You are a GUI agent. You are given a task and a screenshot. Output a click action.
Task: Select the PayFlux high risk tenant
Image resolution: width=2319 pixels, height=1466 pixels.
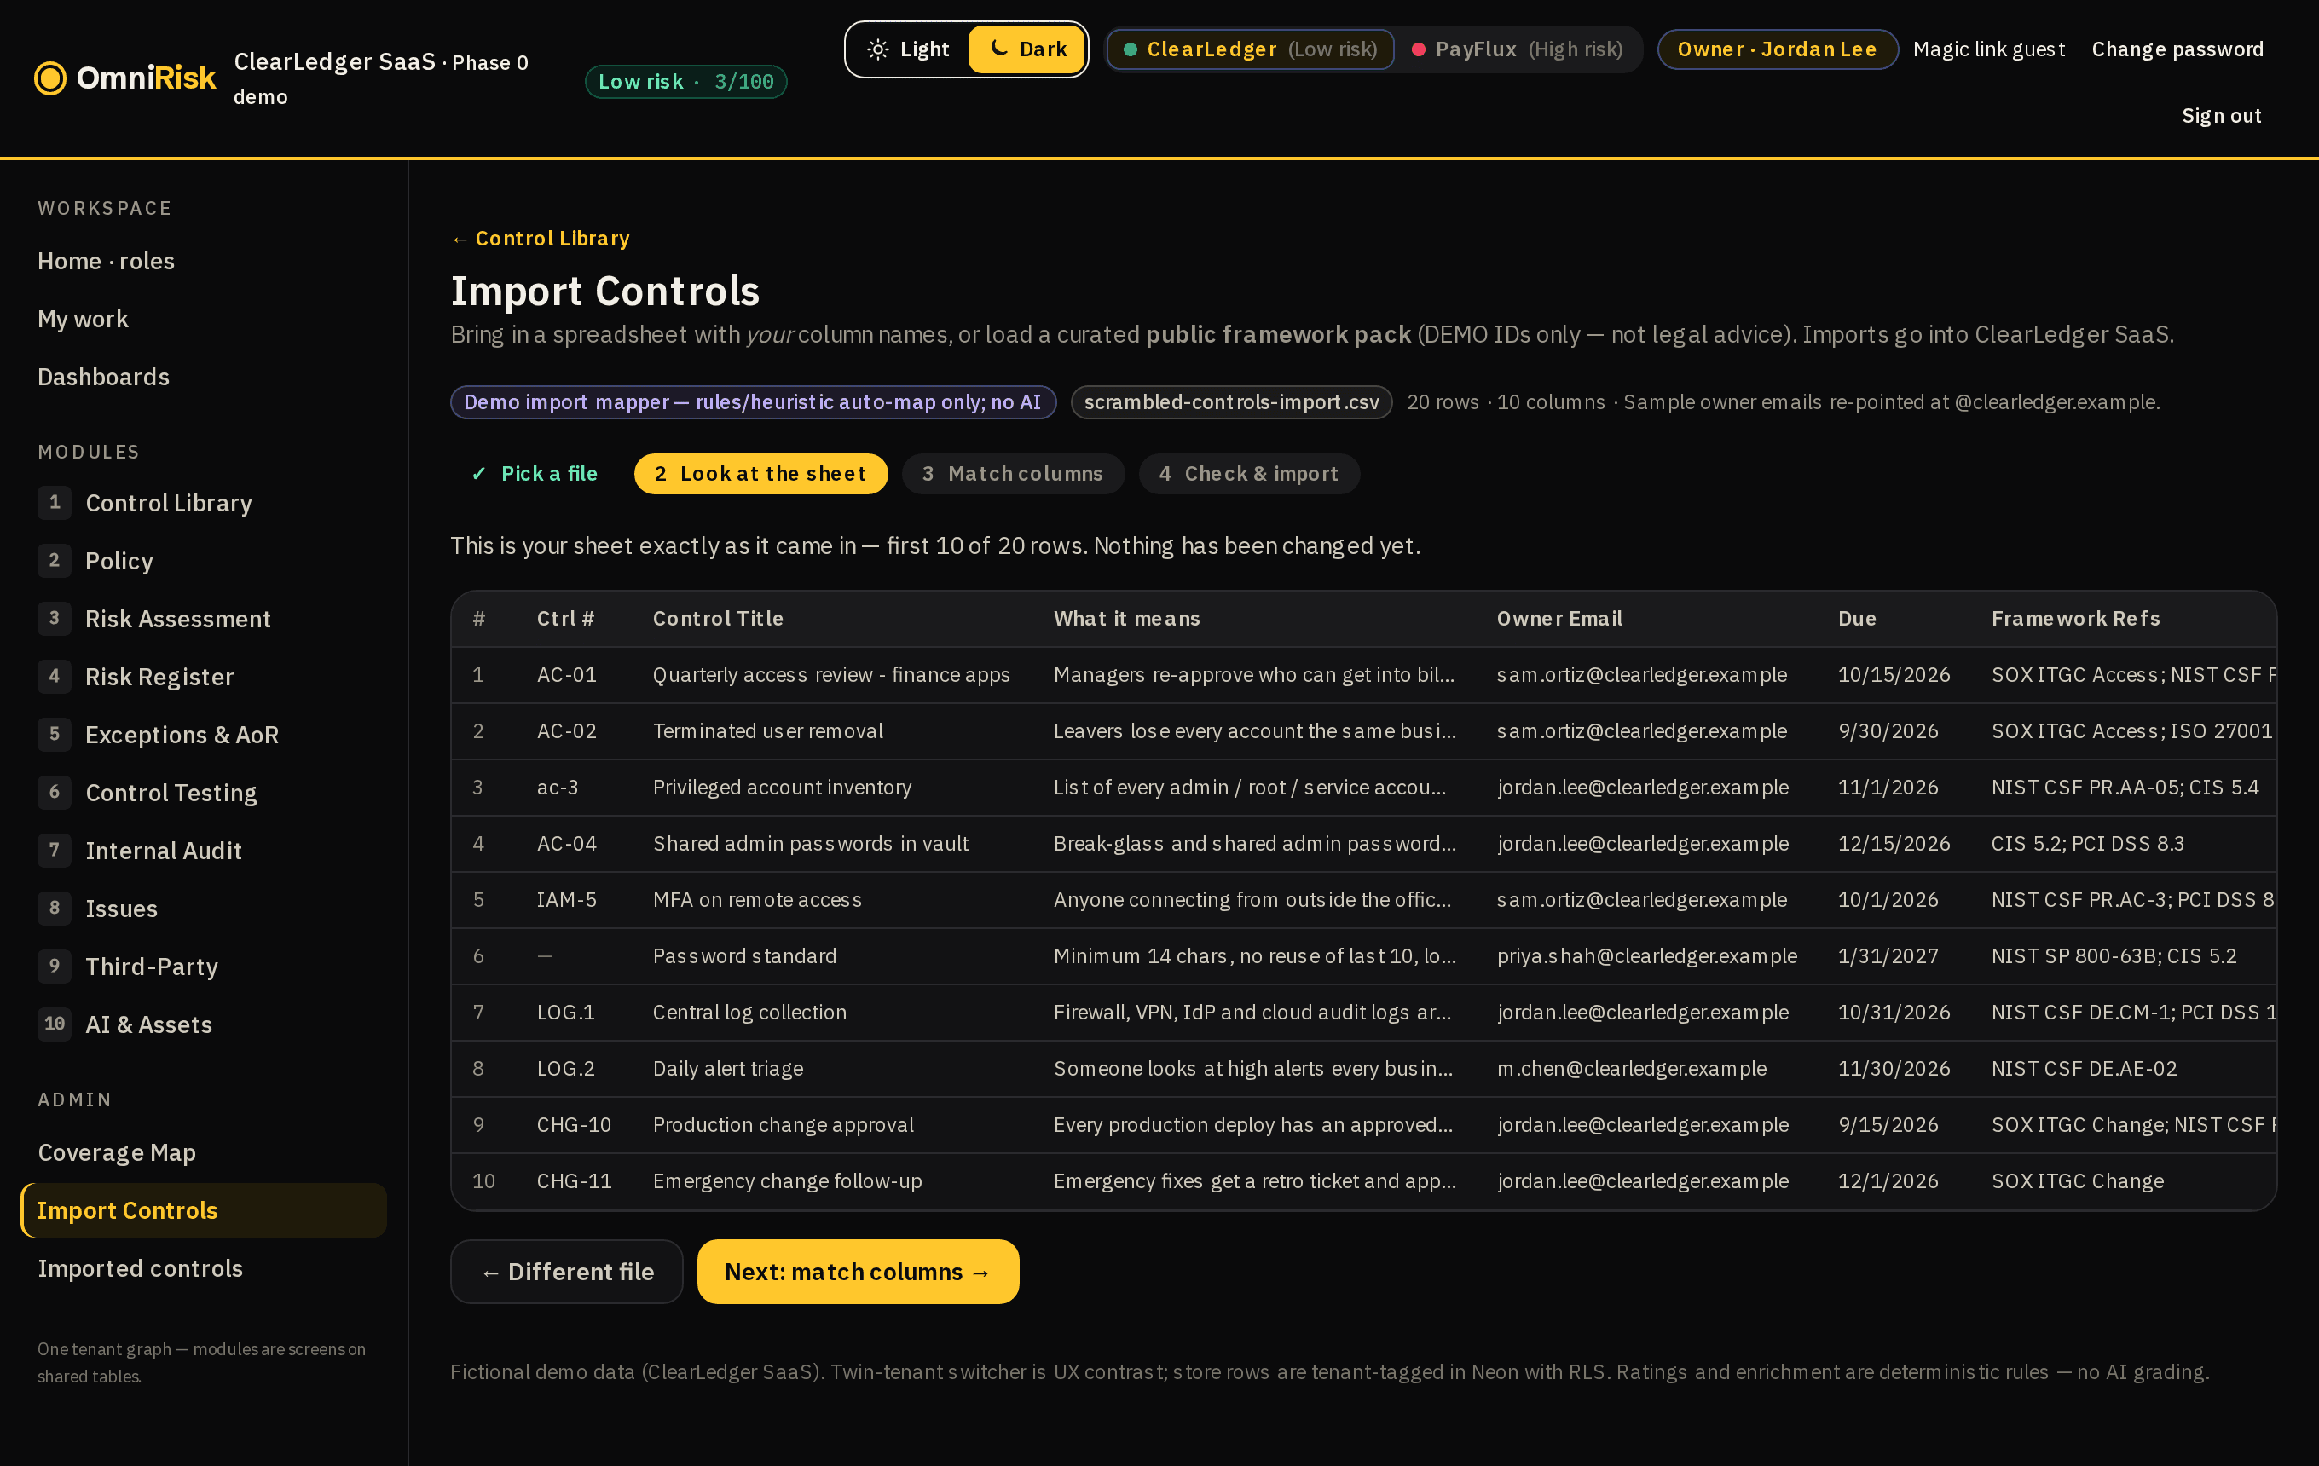[1517, 49]
